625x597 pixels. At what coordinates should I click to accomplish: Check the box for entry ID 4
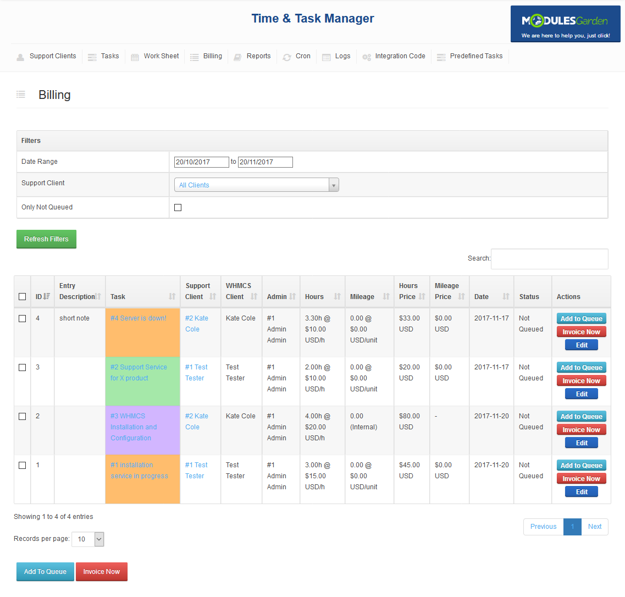23,318
